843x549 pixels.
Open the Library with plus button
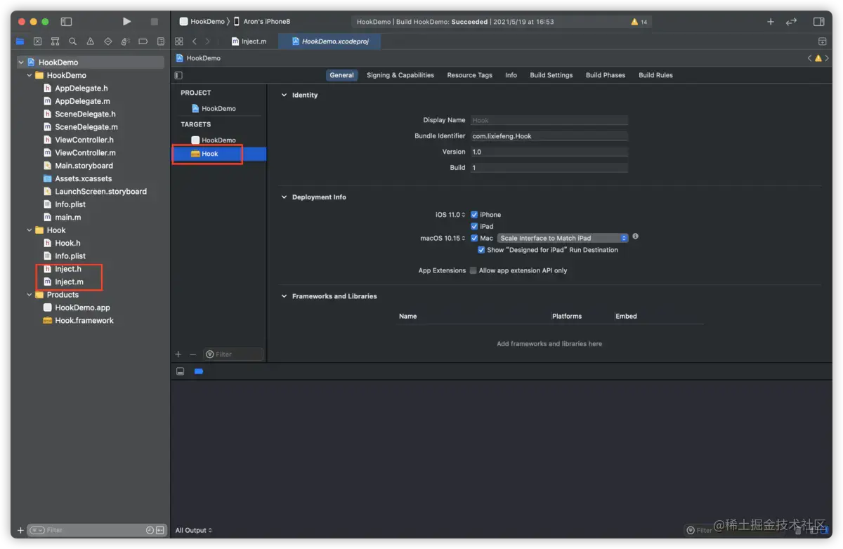(771, 22)
